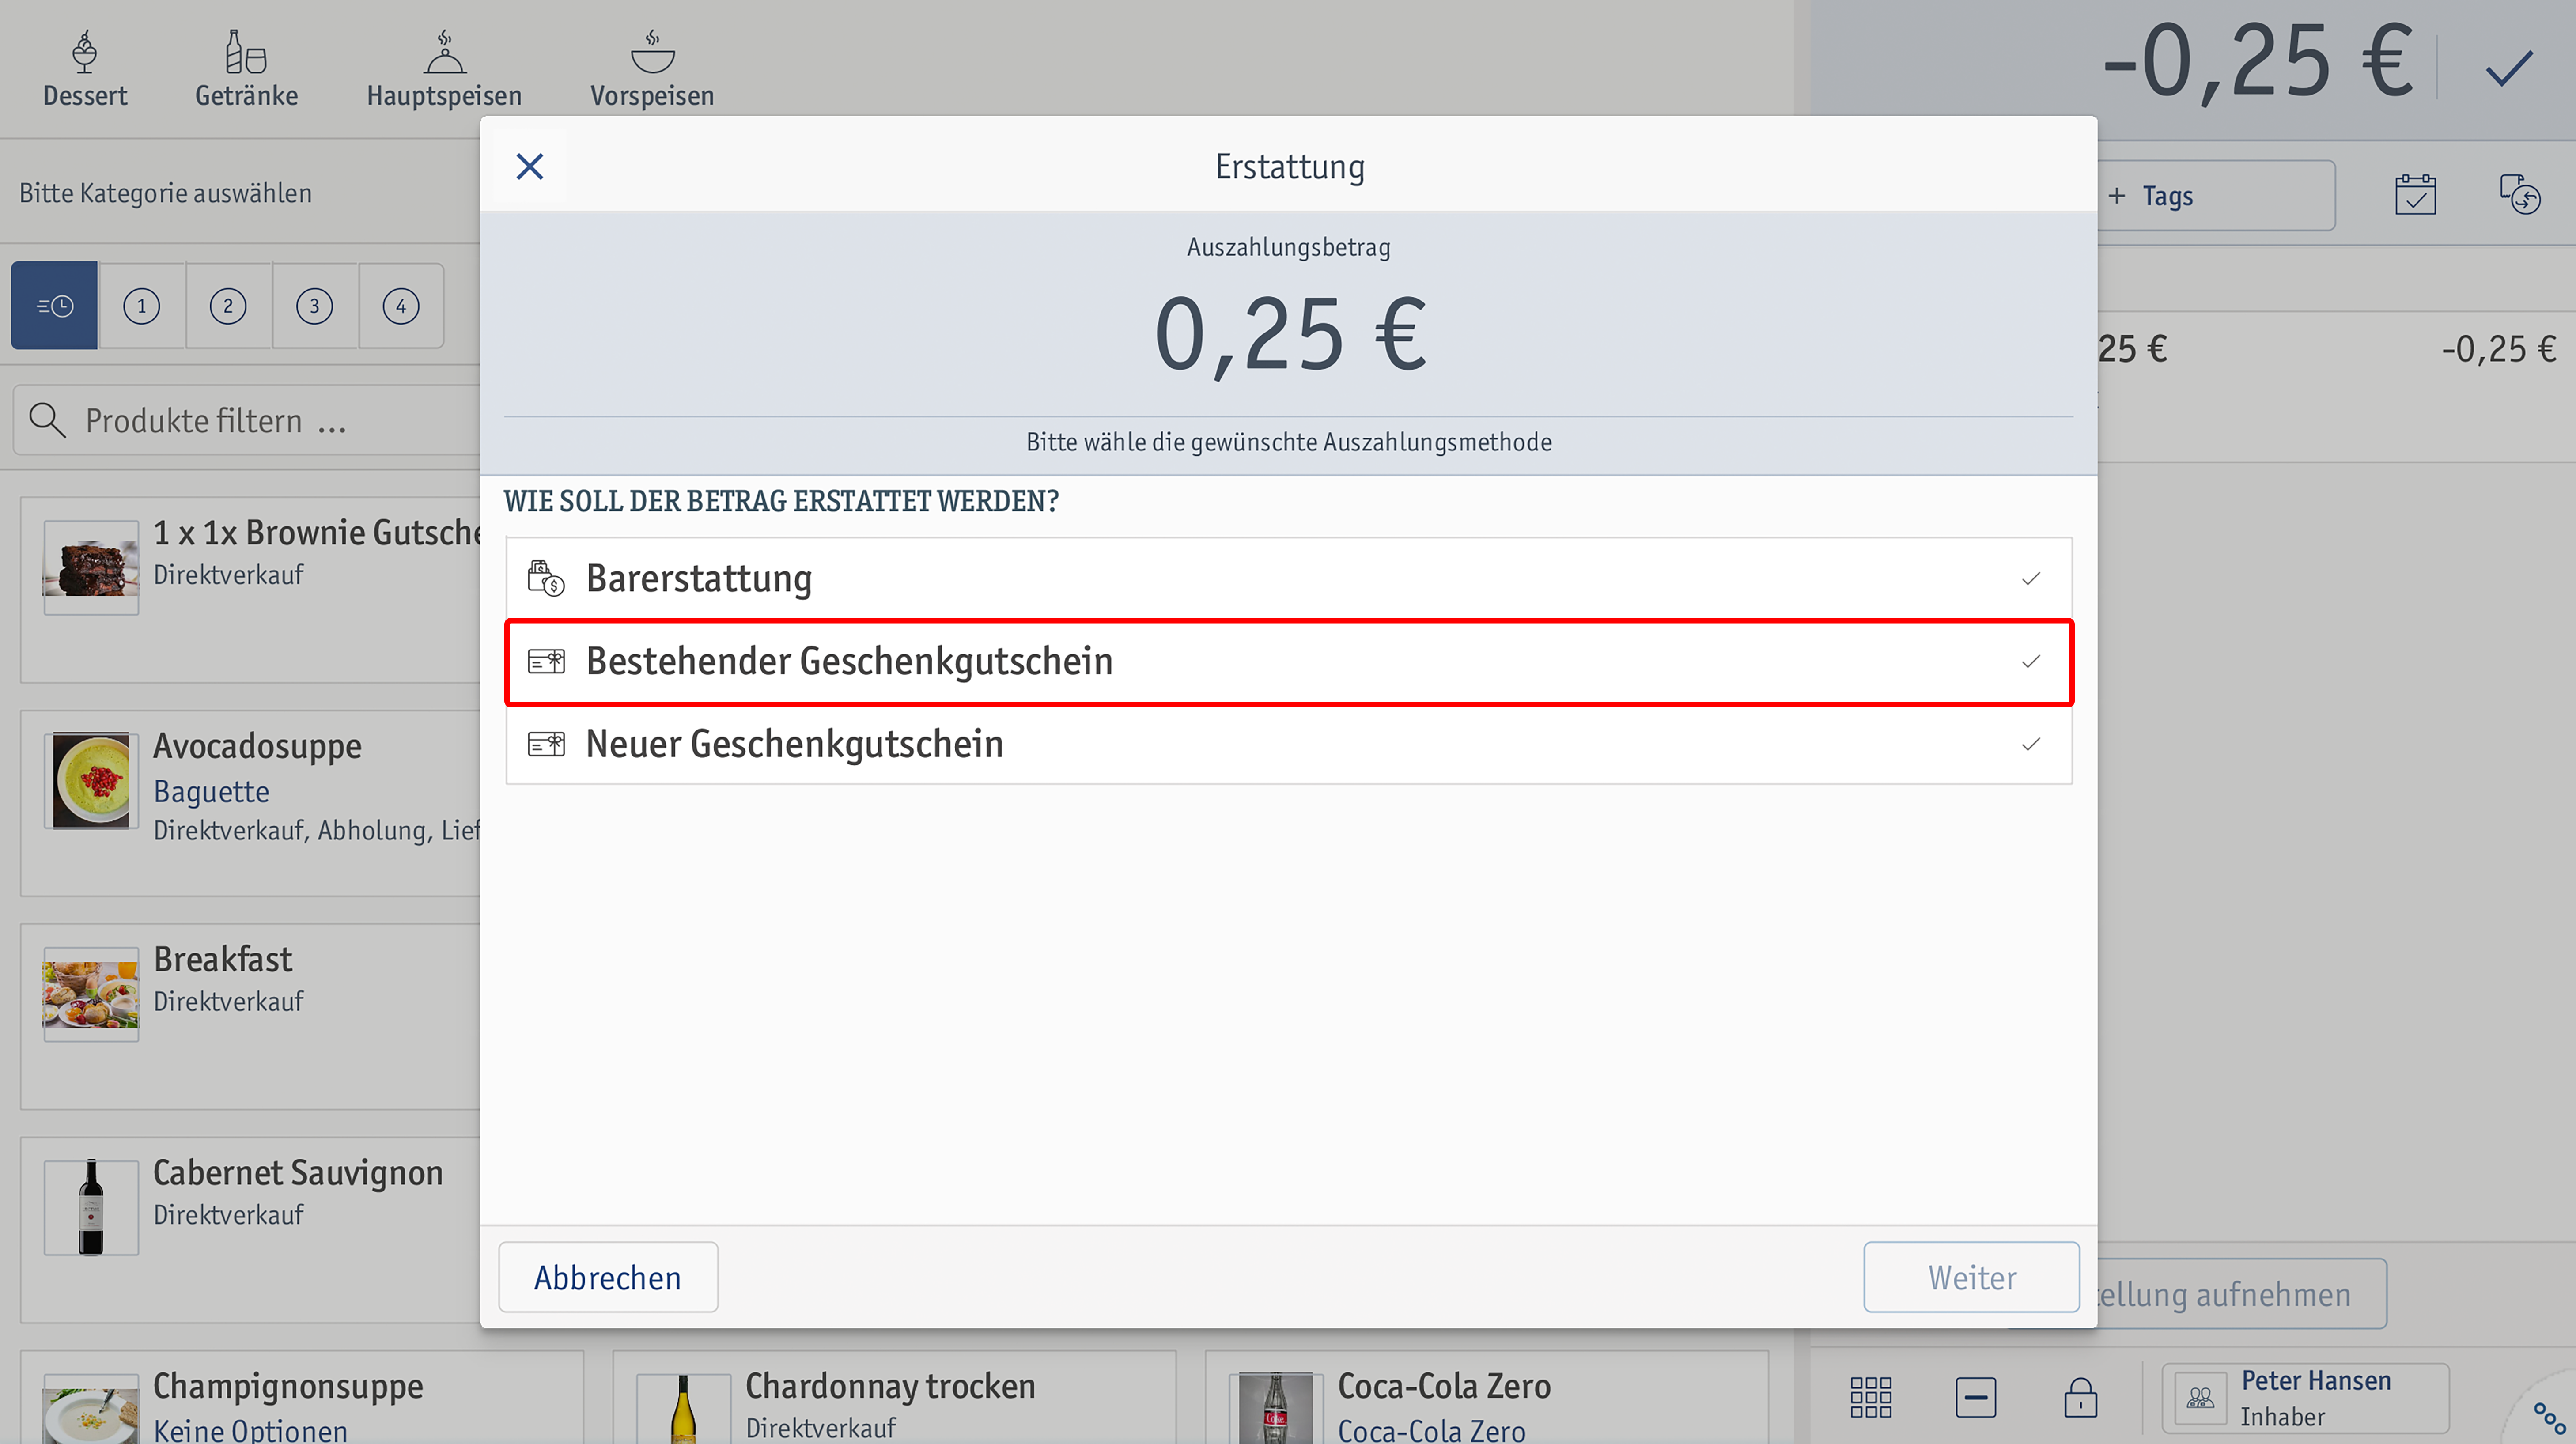2576x1444 pixels.
Task: Close the Erstattung dialog with the X
Action: (x=529, y=166)
